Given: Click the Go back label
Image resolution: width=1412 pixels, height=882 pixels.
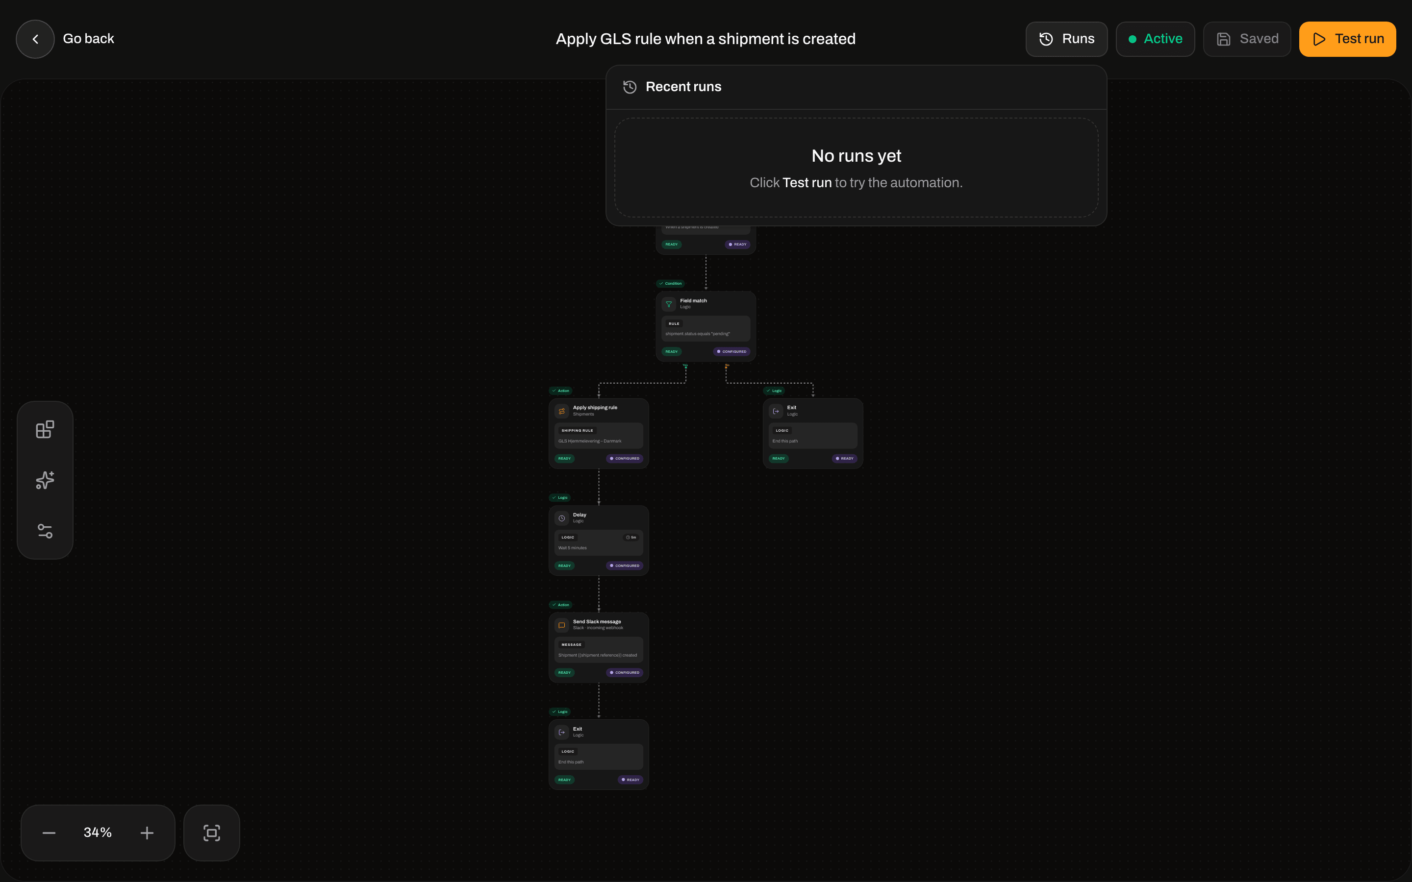Looking at the screenshot, I should click(89, 39).
